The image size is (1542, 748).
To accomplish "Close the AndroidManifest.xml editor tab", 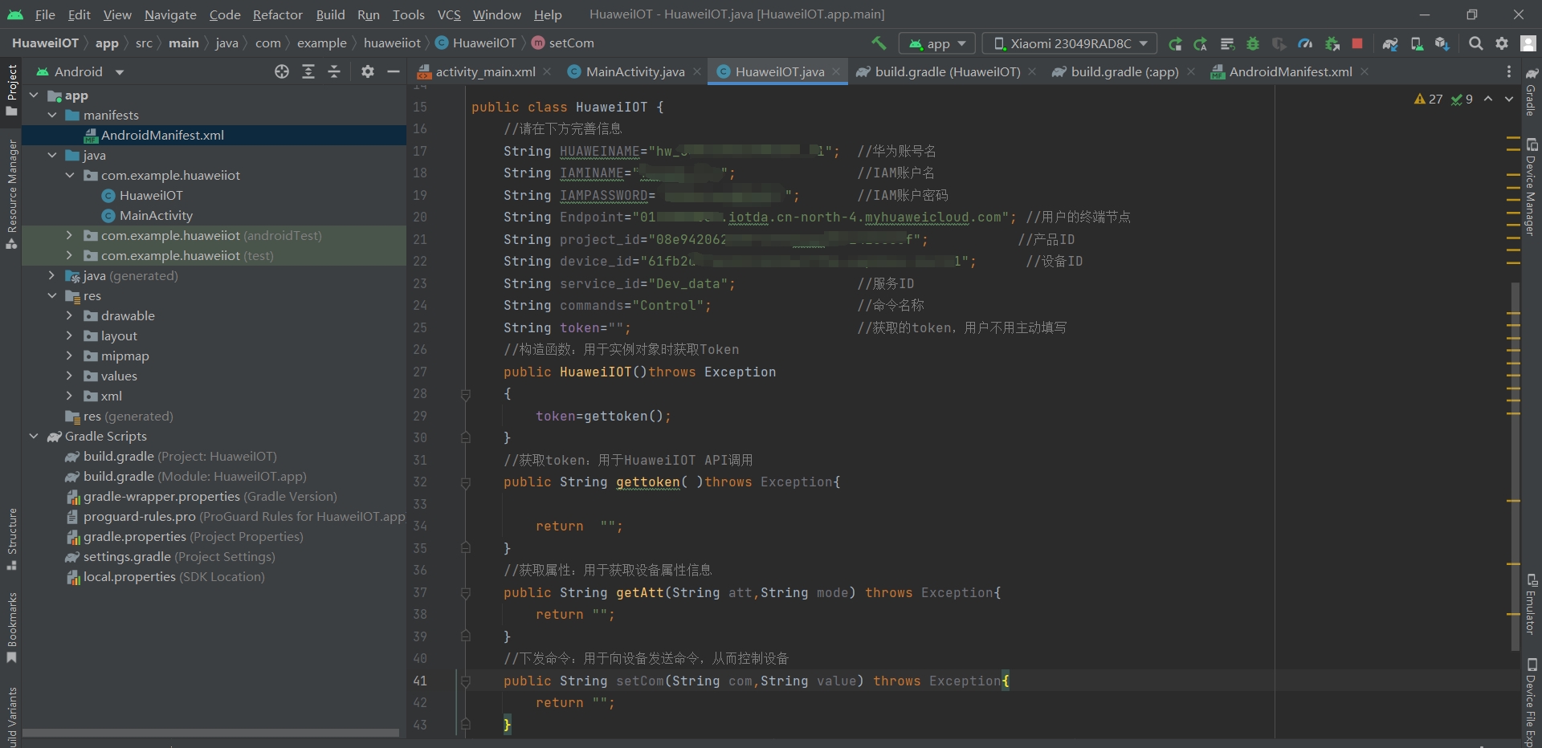I will [1365, 71].
